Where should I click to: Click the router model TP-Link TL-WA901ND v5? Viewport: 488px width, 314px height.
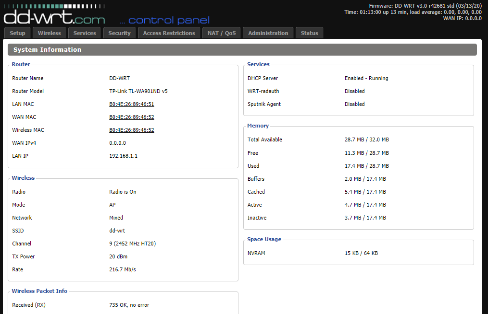[138, 91]
